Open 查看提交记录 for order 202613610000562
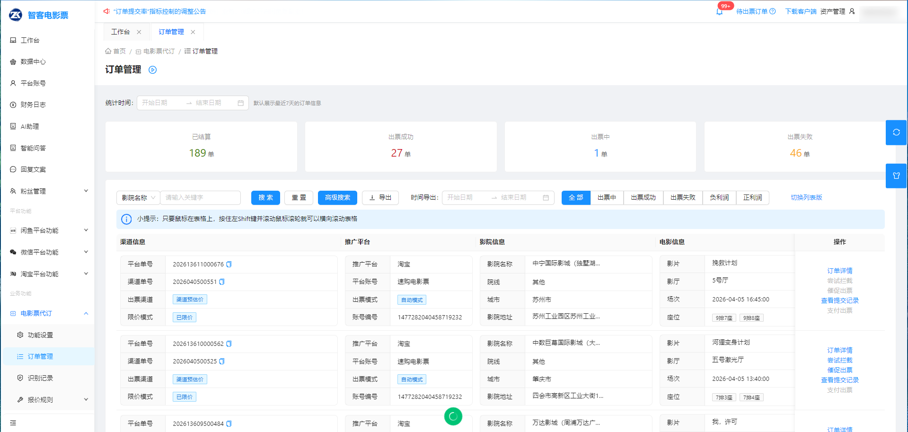The height and width of the screenshot is (432, 908). pyautogui.click(x=839, y=380)
